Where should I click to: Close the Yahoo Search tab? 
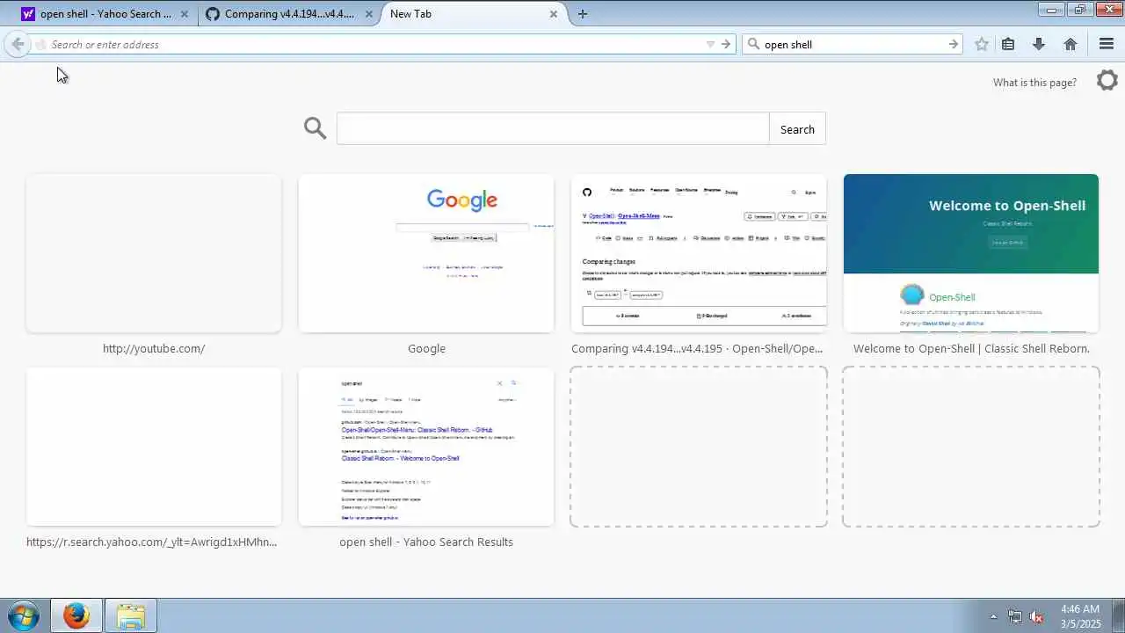[x=185, y=14]
